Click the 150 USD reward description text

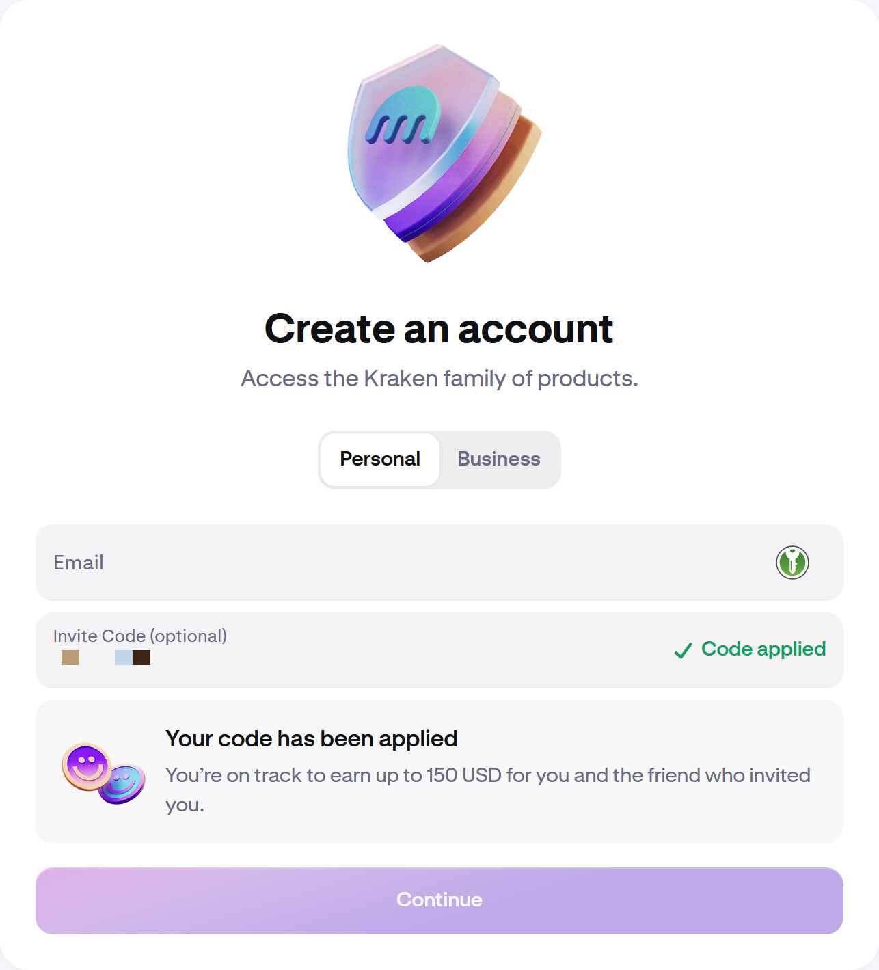pyautogui.click(x=487, y=776)
